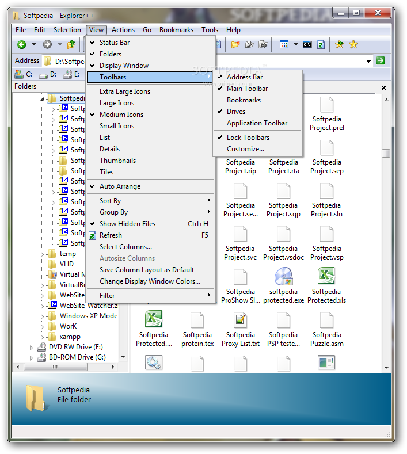Viewport: 407px width, 454px height.
Task: Open Back button history dropdown arrow
Action: coord(34,44)
